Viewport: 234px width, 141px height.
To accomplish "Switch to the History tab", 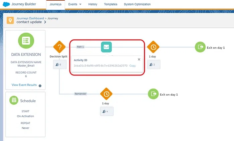I will click(x=93, y=4).
